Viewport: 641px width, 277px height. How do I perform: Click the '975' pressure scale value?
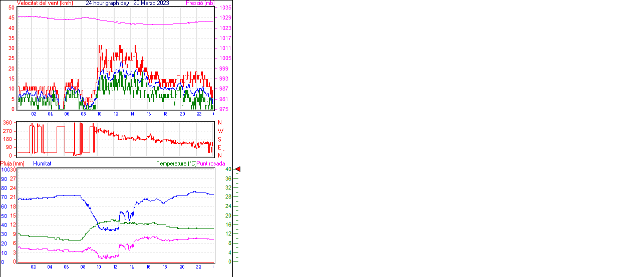click(223, 109)
